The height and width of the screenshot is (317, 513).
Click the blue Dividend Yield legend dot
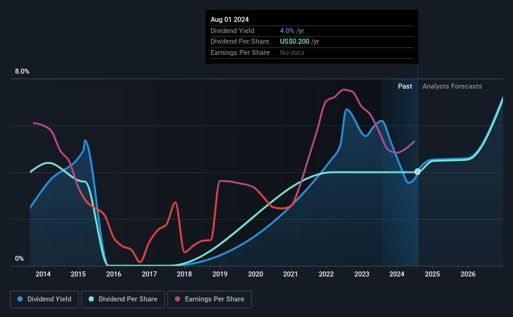[20, 299]
